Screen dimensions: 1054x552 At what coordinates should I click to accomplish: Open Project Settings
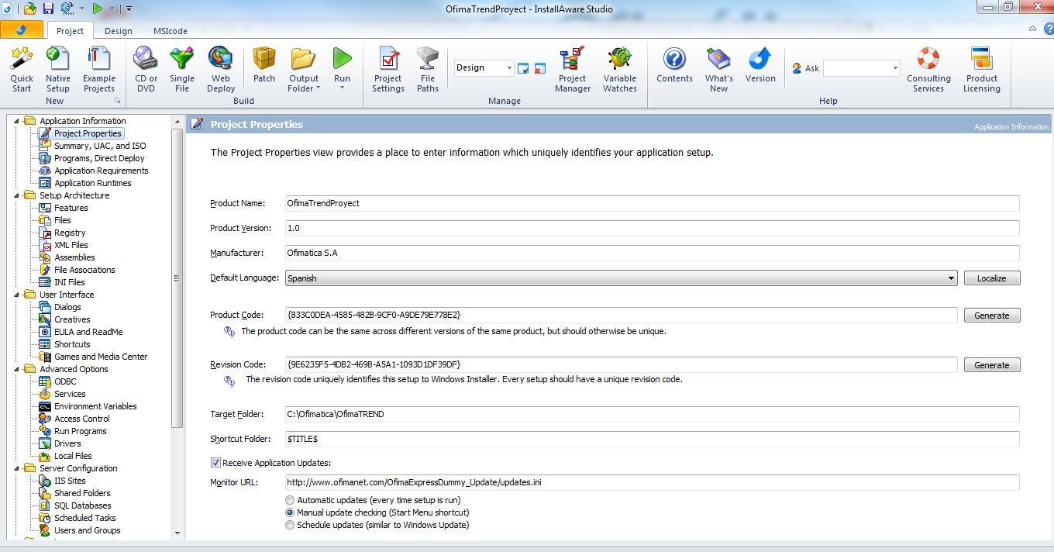coord(388,69)
